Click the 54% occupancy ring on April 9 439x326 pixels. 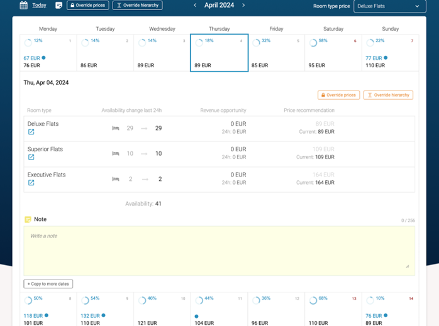(x=85, y=300)
